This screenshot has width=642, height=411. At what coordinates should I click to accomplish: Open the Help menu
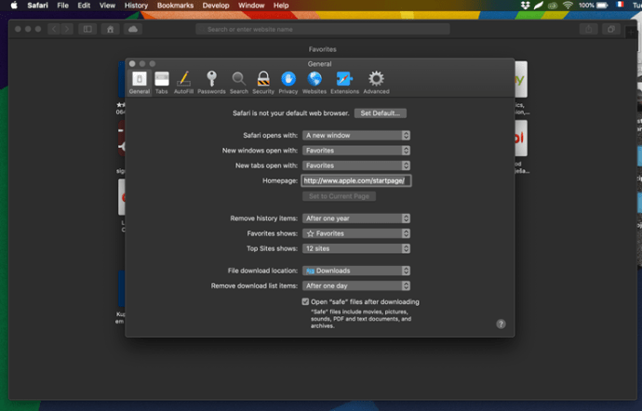click(x=281, y=6)
